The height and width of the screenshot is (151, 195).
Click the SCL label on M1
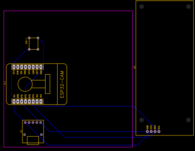click(x=159, y=127)
